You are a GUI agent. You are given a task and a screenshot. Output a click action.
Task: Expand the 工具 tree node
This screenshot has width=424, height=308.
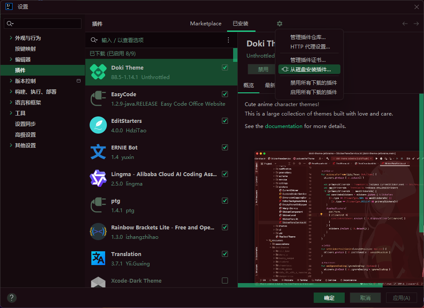coord(11,113)
